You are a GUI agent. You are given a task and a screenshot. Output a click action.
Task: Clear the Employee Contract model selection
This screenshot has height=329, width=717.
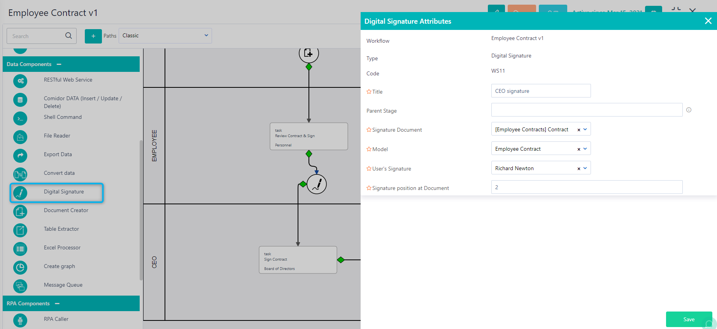579,149
